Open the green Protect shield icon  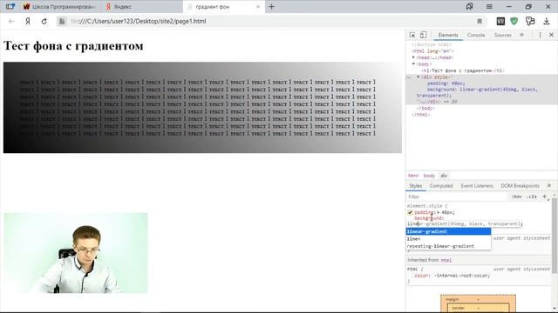tap(514, 21)
